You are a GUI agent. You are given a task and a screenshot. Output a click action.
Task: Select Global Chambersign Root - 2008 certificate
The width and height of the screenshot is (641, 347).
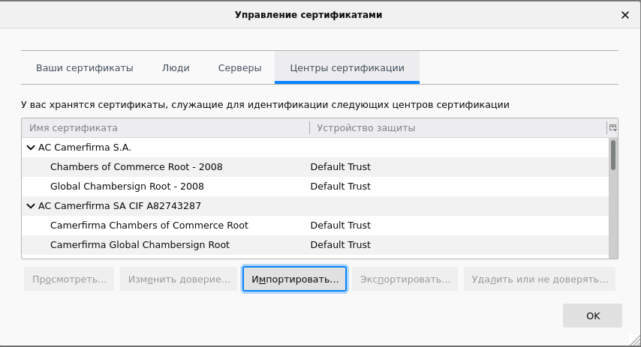click(x=127, y=187)
